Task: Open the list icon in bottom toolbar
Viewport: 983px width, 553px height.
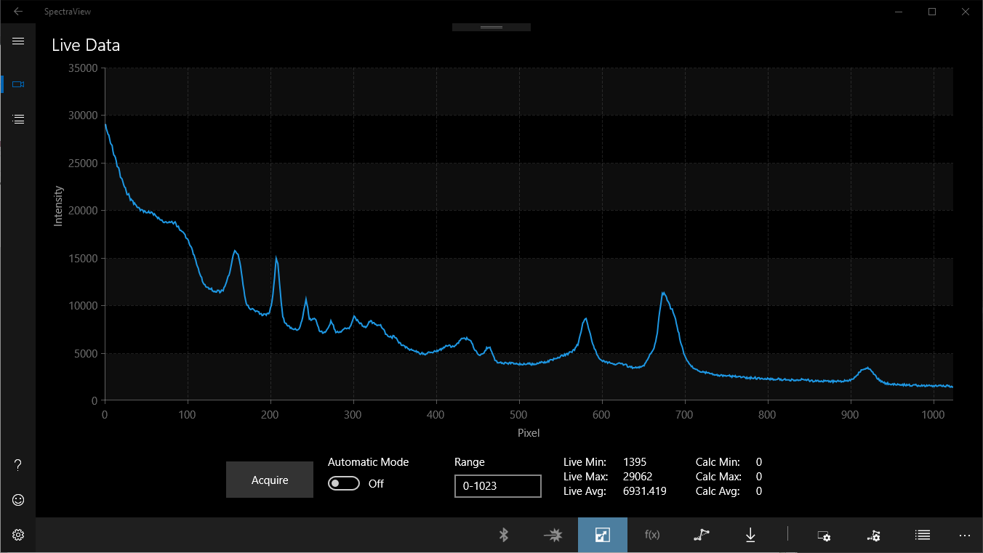Action: [923, 536]
